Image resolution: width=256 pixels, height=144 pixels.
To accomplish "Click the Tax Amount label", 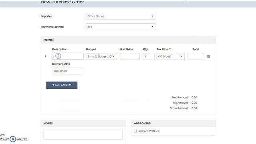I will pos(180,103).
